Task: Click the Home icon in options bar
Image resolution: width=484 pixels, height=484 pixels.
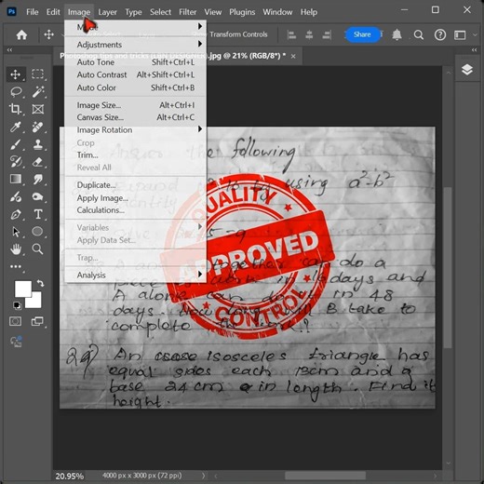Action: pyautogui.click(x=21, y=34)
